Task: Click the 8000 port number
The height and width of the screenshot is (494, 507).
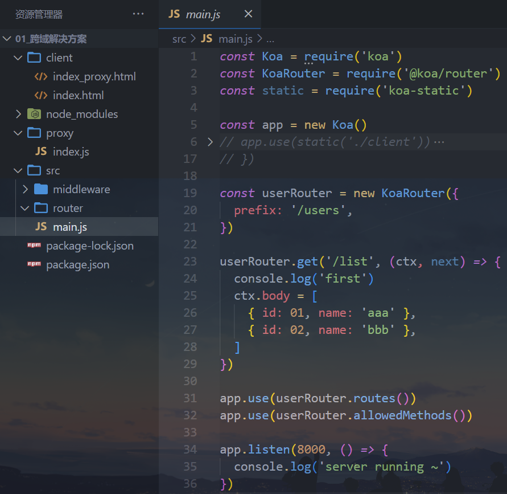Action: pos(311,450)
